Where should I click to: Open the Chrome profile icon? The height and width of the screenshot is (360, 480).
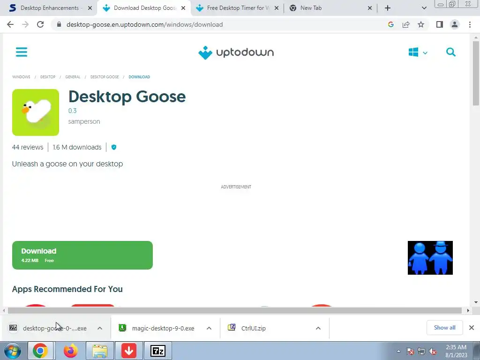pos(455,24)
